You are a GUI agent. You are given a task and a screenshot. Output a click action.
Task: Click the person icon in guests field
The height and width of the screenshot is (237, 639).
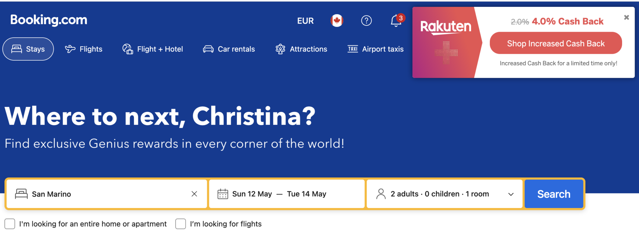381,194
